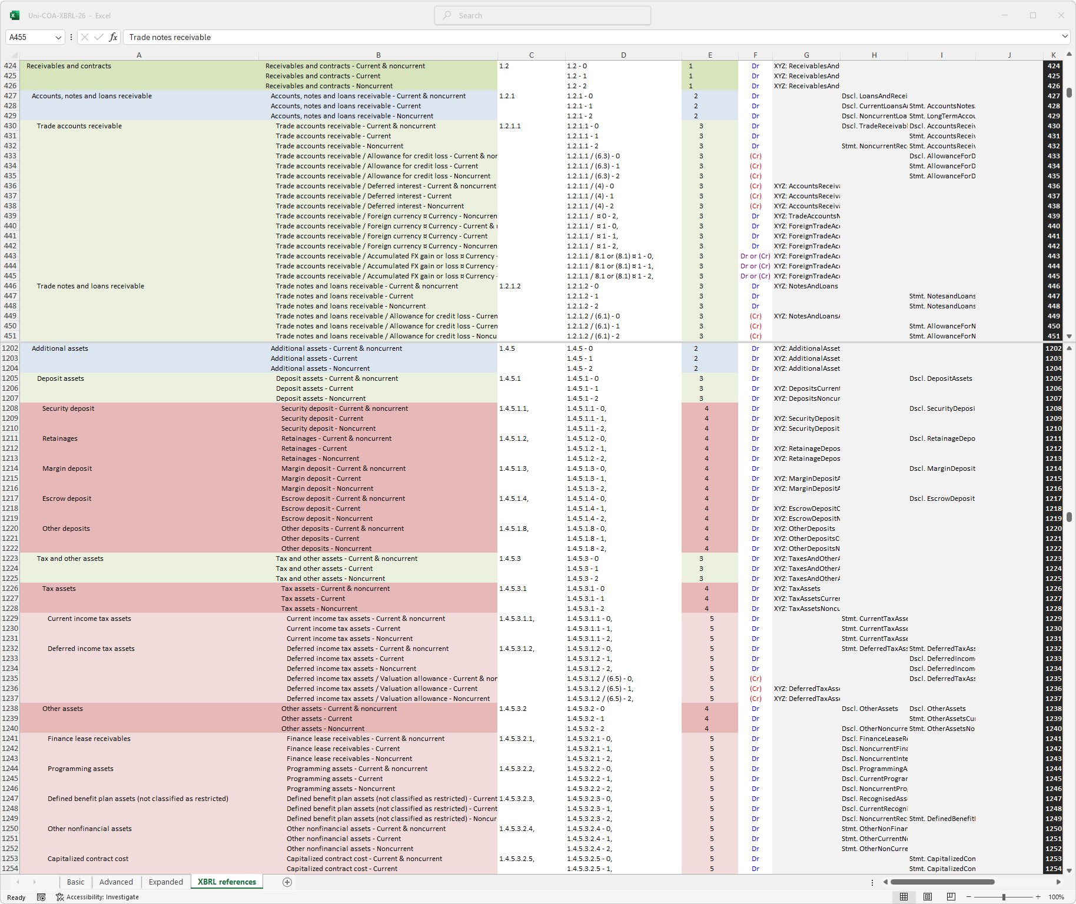Select cell Margin deposit in column A
Viewport: 1076px width, 904px height.
coord(139,468)
